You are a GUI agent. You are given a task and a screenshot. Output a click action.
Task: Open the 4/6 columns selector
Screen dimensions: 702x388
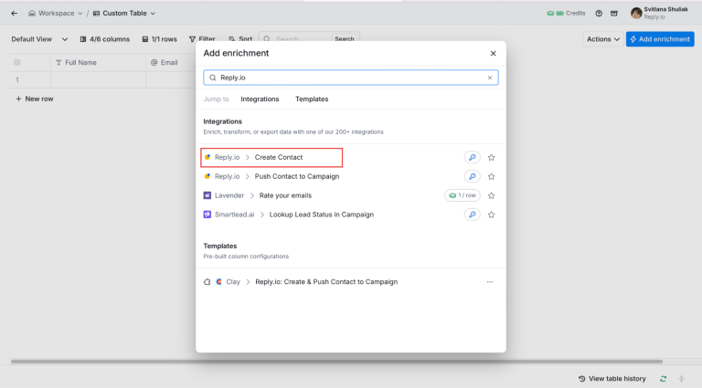coord(105,39)
